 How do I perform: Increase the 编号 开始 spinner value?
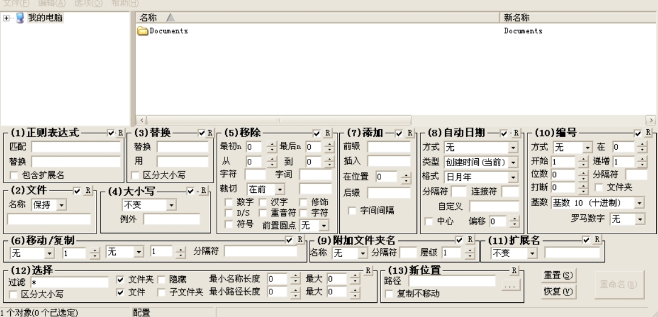coord(583,159)
